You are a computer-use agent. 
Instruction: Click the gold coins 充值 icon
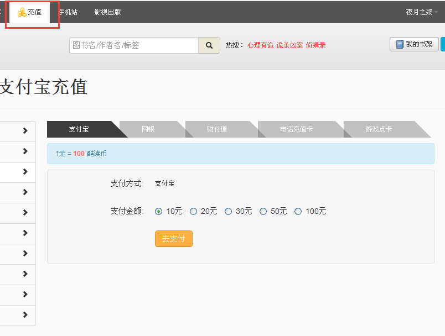22,12
